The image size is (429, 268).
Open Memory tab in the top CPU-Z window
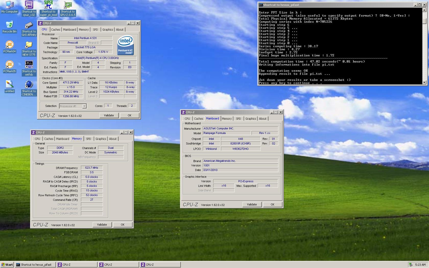(x=84, y=30)
